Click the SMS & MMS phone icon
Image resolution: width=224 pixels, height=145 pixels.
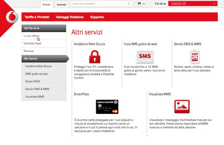[195, 57]
